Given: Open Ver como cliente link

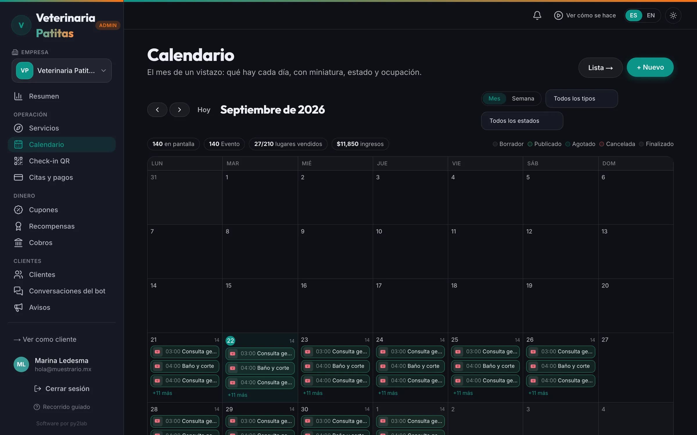Looking at the screenshot, I should click(45, 339).
